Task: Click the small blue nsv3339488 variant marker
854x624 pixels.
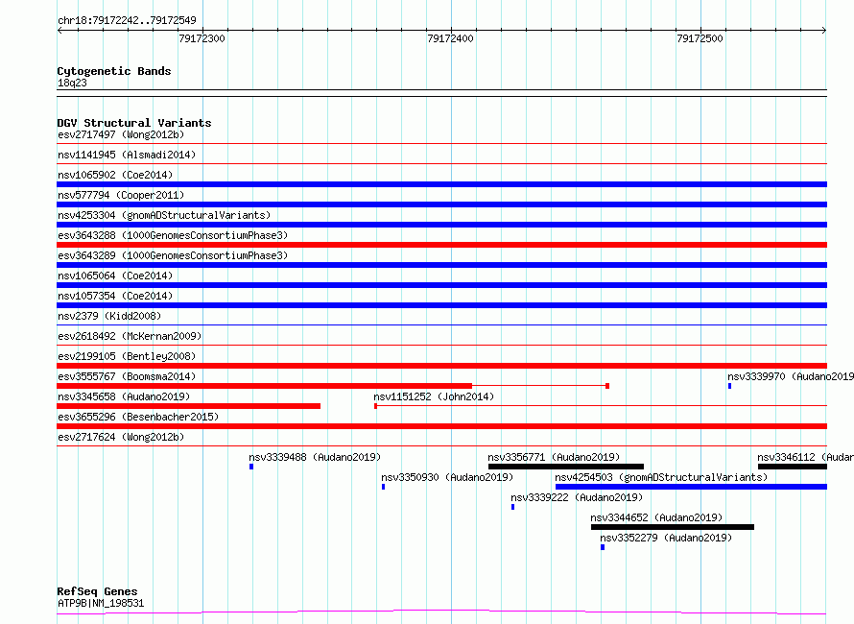Action: pos(251,467)
